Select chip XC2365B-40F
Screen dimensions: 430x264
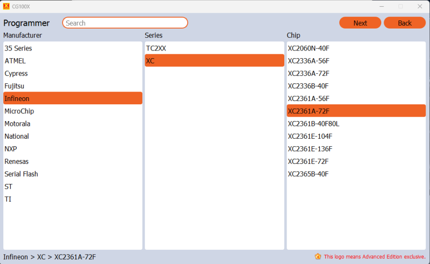pyautogui.click(x=308, y=174)
